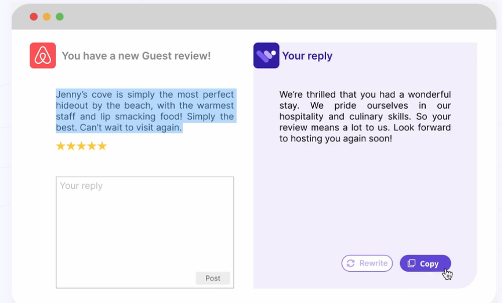The image size is (502, 303).
Task: Click the Airbnb logo icon
Action: pos(43,55)
